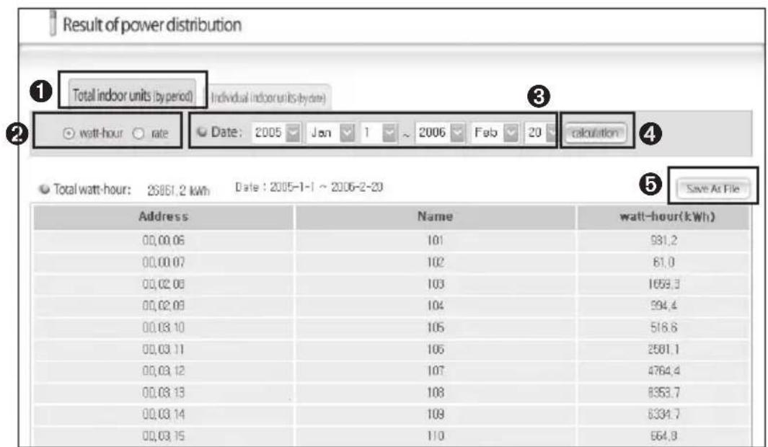Click name cell 104

coord(436,306)
